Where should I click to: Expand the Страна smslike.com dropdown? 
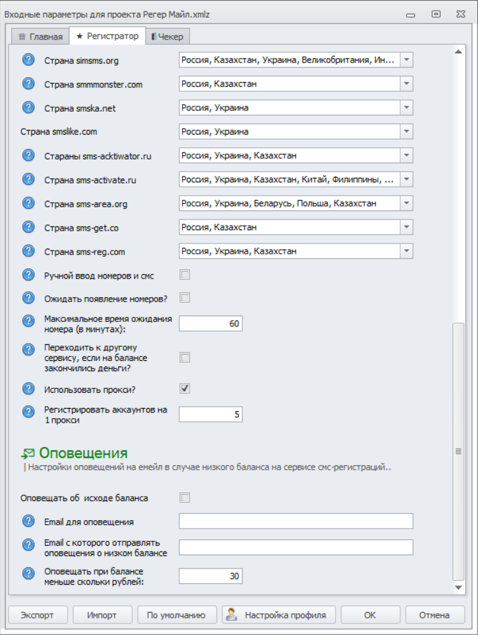coord(407,132)
